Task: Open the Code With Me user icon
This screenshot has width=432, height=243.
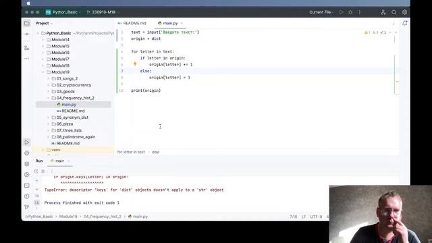Action: [x=383, y=12]
